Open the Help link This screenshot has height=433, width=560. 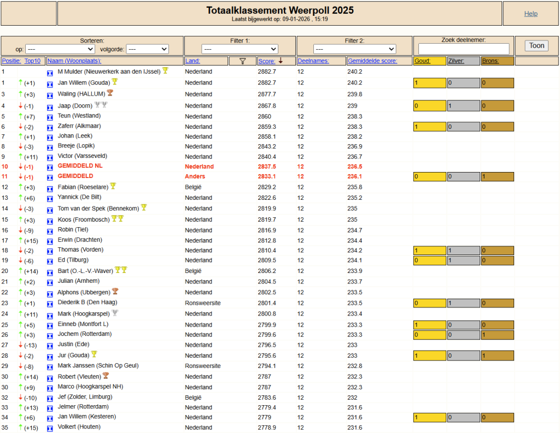[530, 14]
